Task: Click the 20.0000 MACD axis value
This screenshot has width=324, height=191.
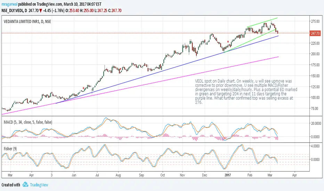Action: tap(316, 123)
